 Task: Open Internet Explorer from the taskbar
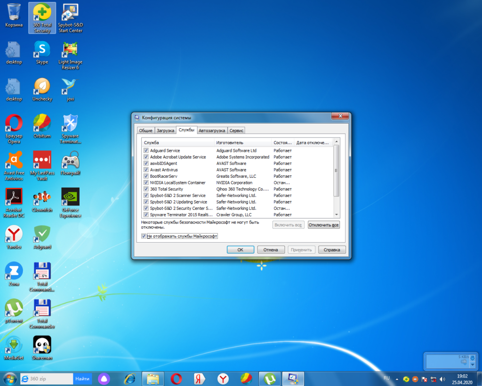[129, 379]
